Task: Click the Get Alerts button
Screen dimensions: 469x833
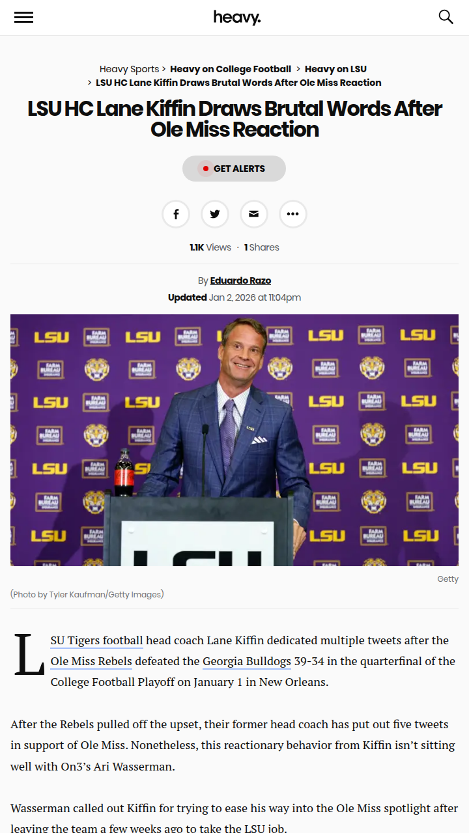Action: pos(234,169)
